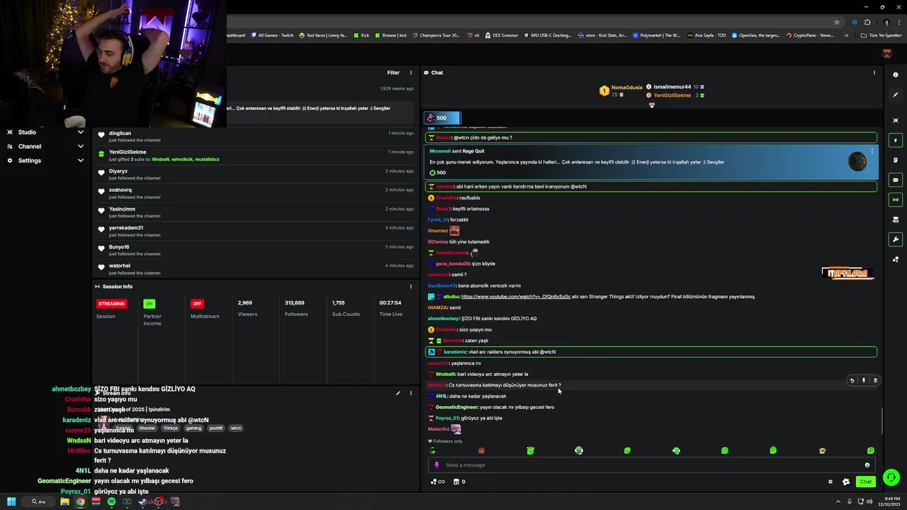
Task: Select dingilcan follow event row
Action: click(255, 136)
